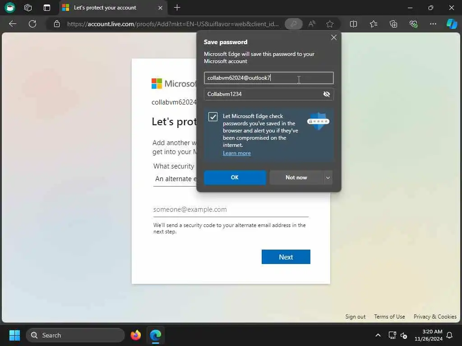The height and width of the screenshot is (346, 462).
Task: Close the Let's protect your account tab
Action: (160, 8)
